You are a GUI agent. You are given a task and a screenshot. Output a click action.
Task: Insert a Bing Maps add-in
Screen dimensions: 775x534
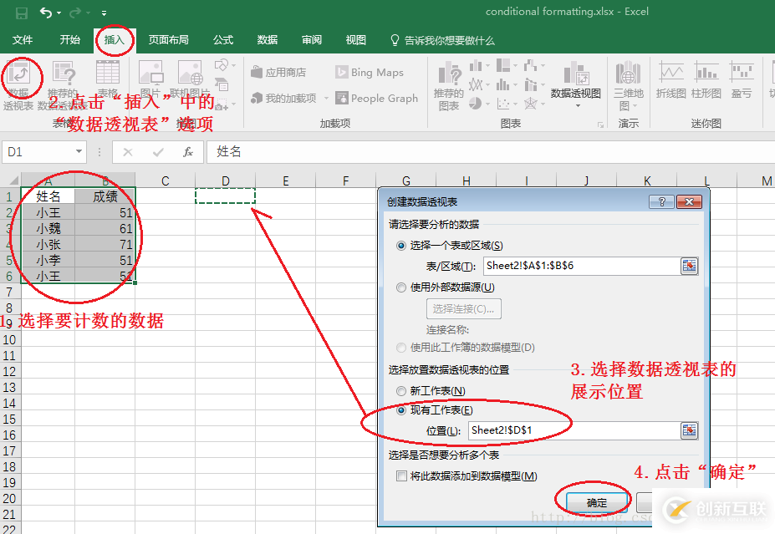pyautogui.click(x=370, y=73)
